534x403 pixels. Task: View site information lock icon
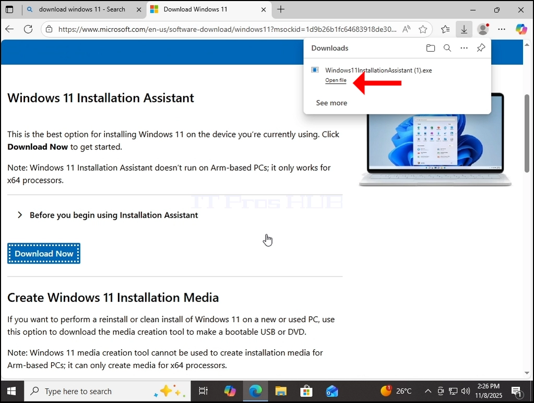click(50, 29)
